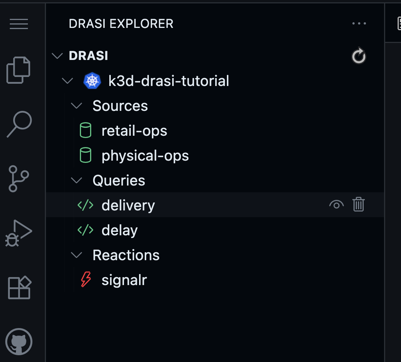Open the Explorer files icon
Viewport: 401px width, 362px height.
click(x=18, y=70)
